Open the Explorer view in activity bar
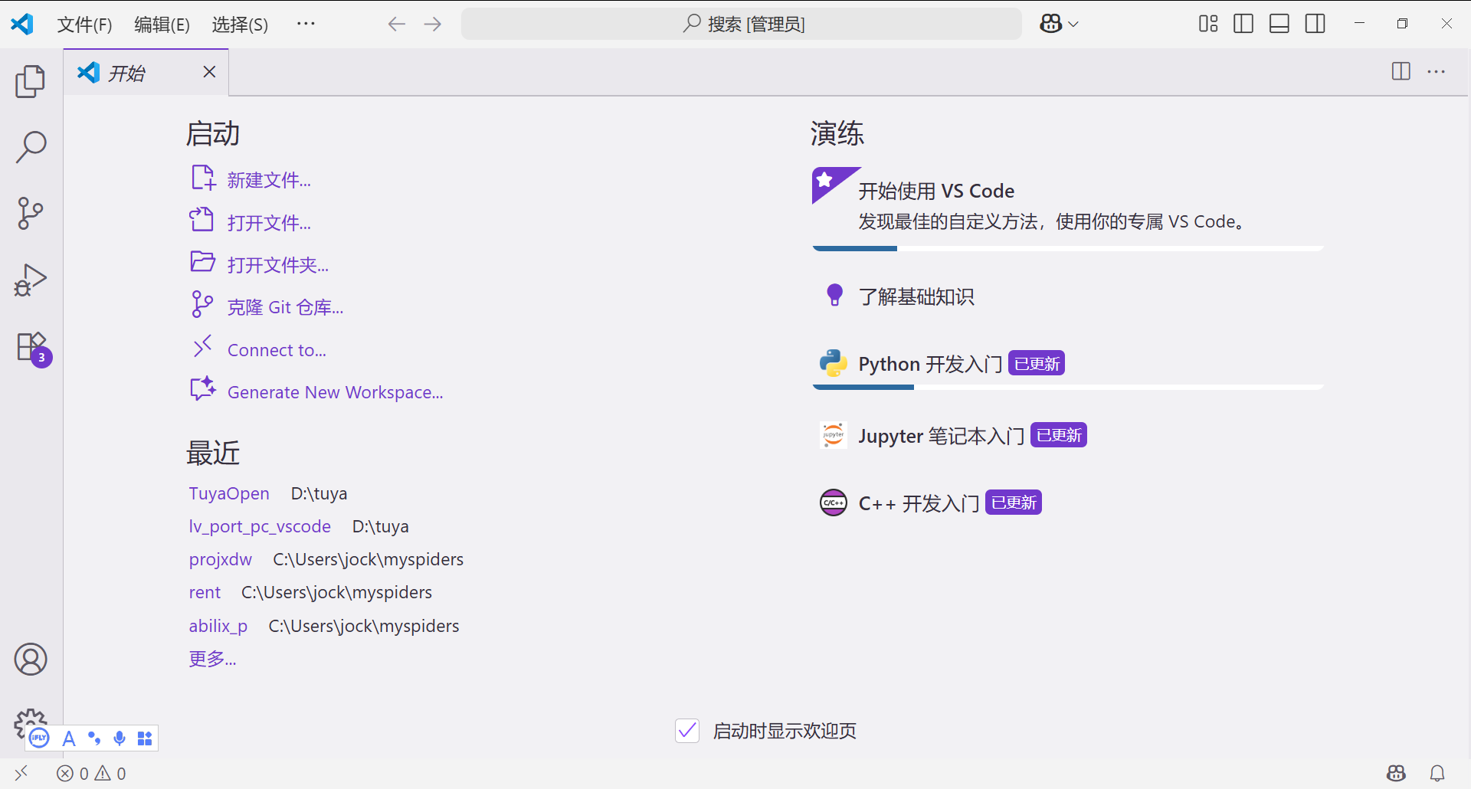The width and height of the screenshot is (1471, 789). click(31, 81)
